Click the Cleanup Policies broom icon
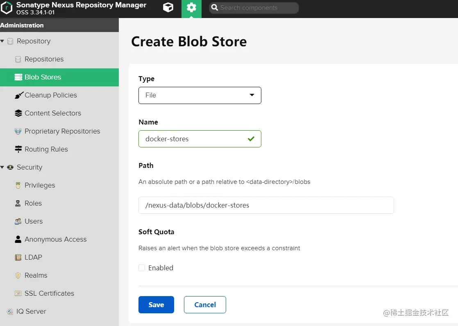Image resolution: width=458 pixels, height=326 pixels. [x=19, y=95]
